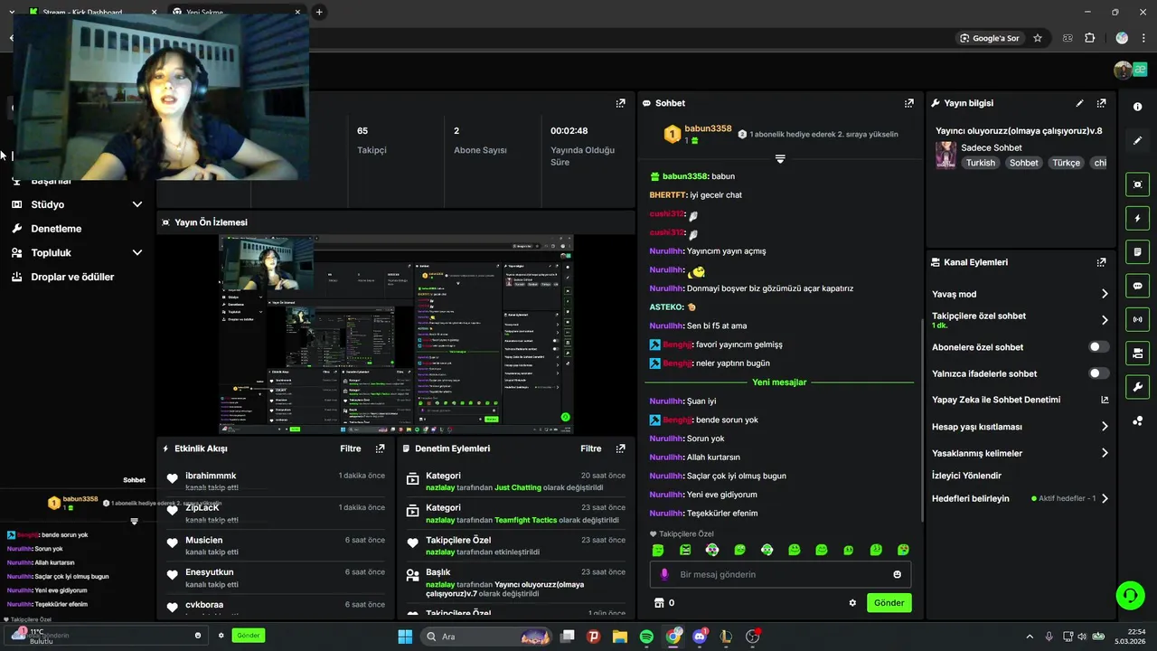Open Spotify from the taskbar
1157x651 pixels.
[x=646, y=637]
